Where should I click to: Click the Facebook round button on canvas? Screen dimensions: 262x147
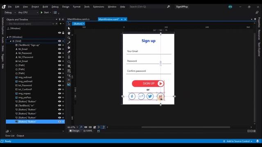[x=132, y=96]
